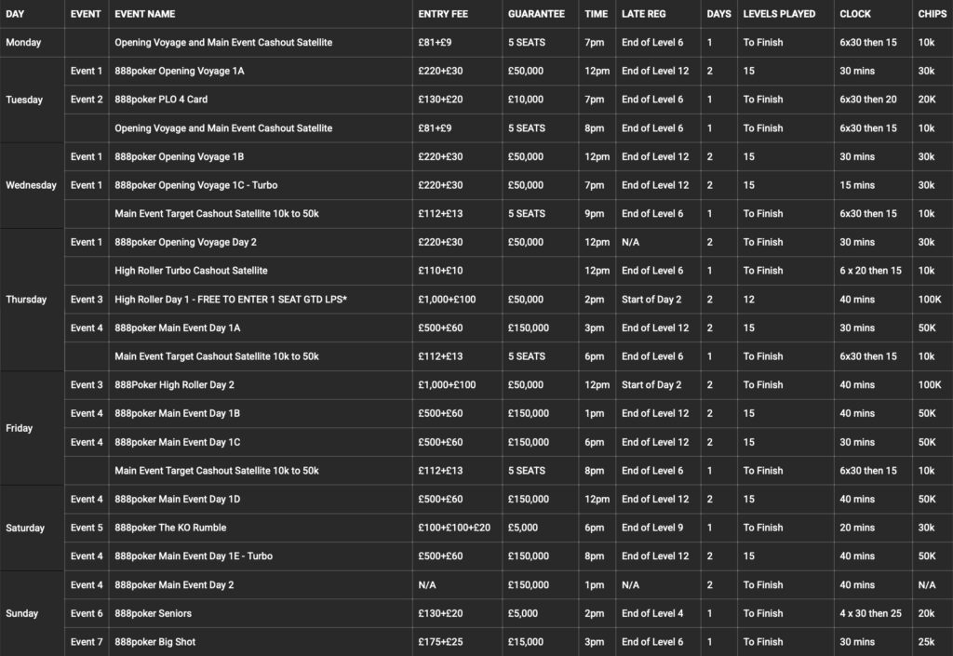Viewport: 953px width, 656px height.
Task: Click the Event 2 label
Action: pos(87,100)
